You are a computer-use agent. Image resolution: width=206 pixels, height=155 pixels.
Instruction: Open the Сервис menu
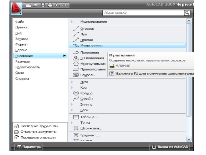(21, 50)
